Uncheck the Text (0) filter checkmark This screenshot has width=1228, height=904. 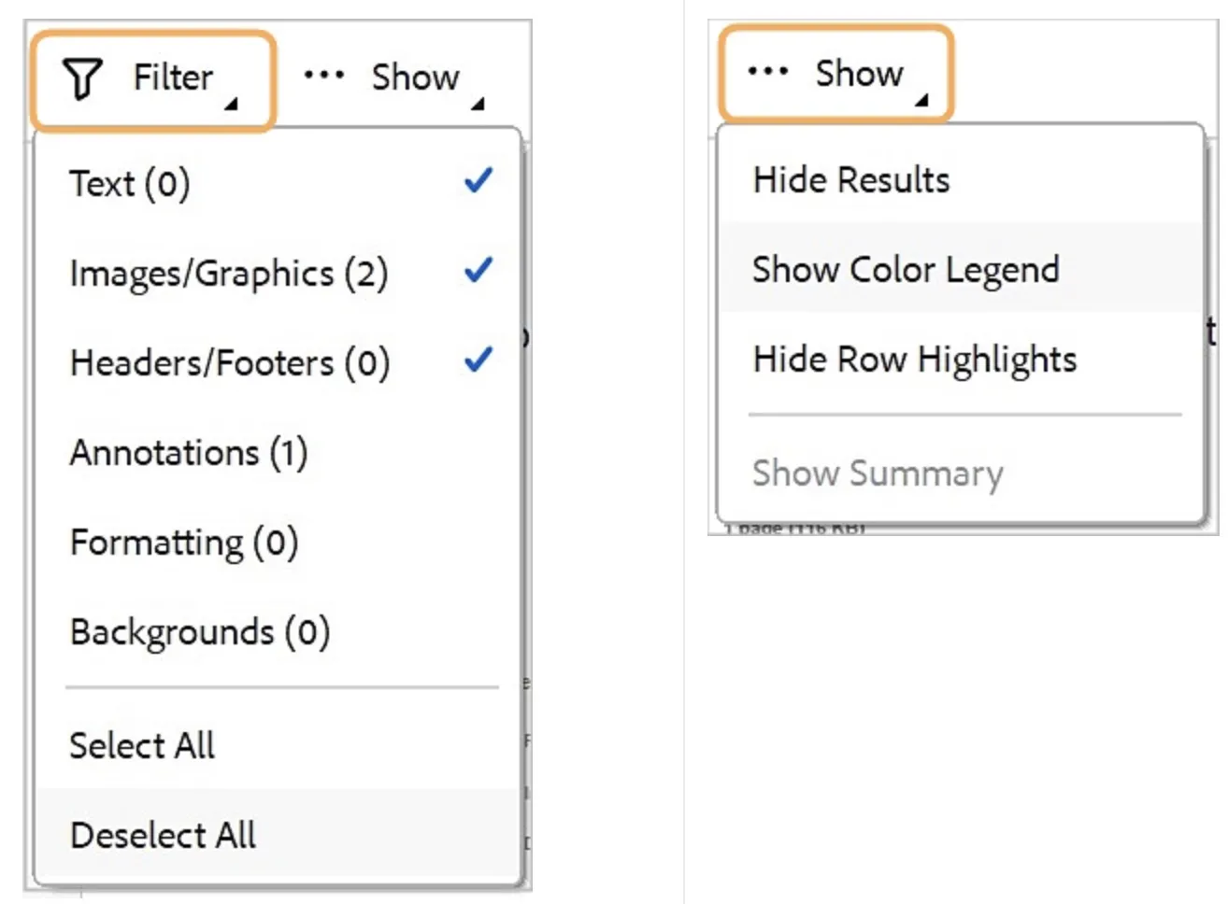click(x=478, y=180)
